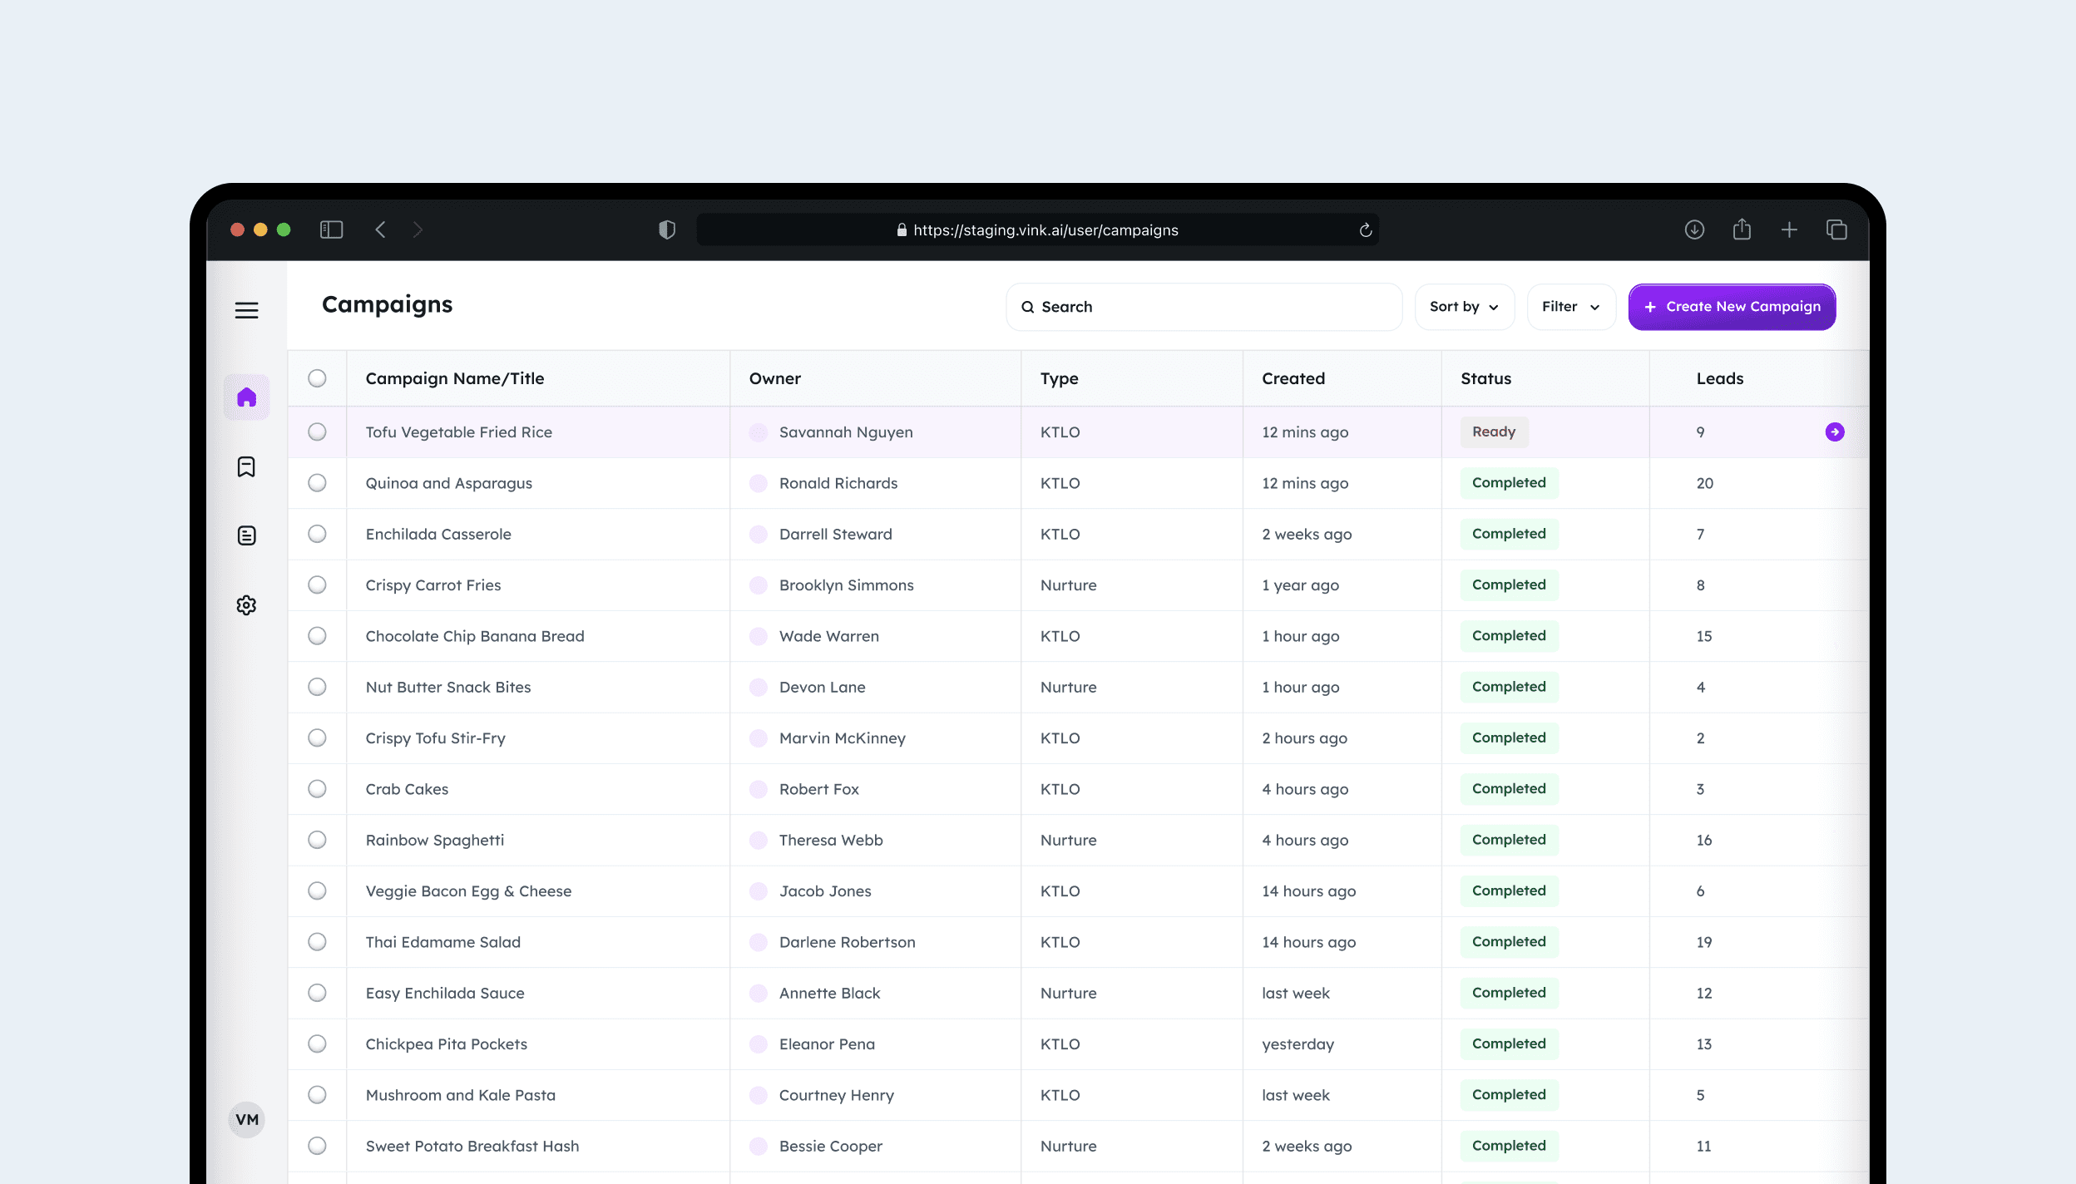Image resolution: width=2076 pixels, height=1184 pixels.
Task: Open browser downloads icon
Action: [x=1694, y=229]
